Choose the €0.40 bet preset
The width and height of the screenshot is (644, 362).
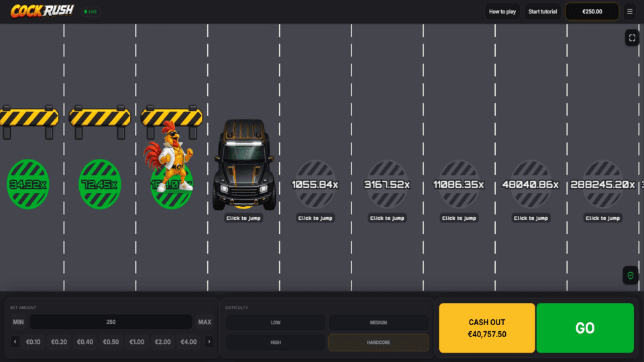point(85,341)
